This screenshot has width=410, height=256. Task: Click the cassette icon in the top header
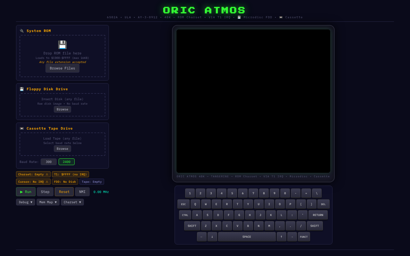[281, 17]
